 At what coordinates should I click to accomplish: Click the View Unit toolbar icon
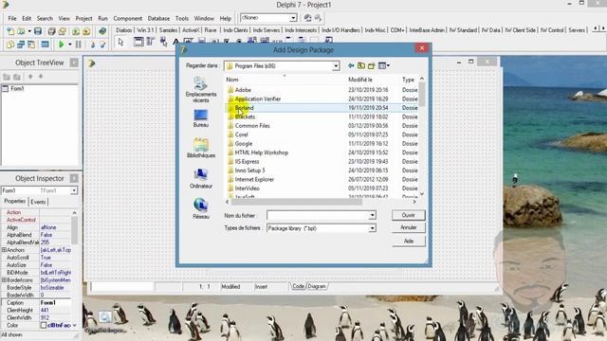pos(10,45)
